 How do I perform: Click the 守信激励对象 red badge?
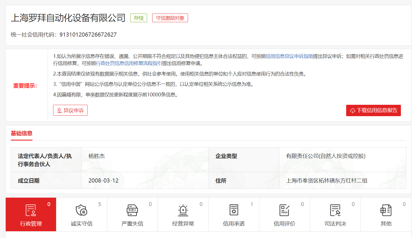170,18
